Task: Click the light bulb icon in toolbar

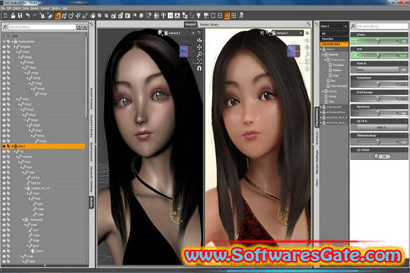Action: click(199, 16)
